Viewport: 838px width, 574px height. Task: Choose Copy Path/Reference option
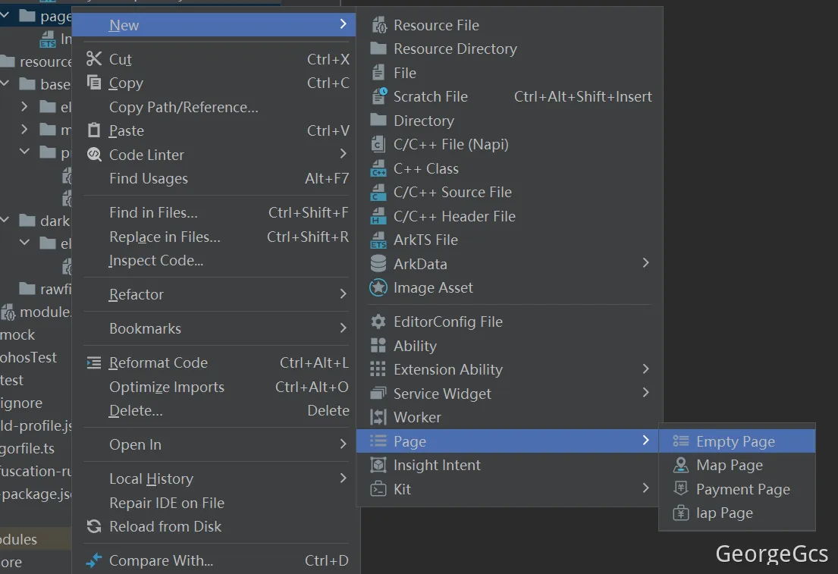click(184, 107)
